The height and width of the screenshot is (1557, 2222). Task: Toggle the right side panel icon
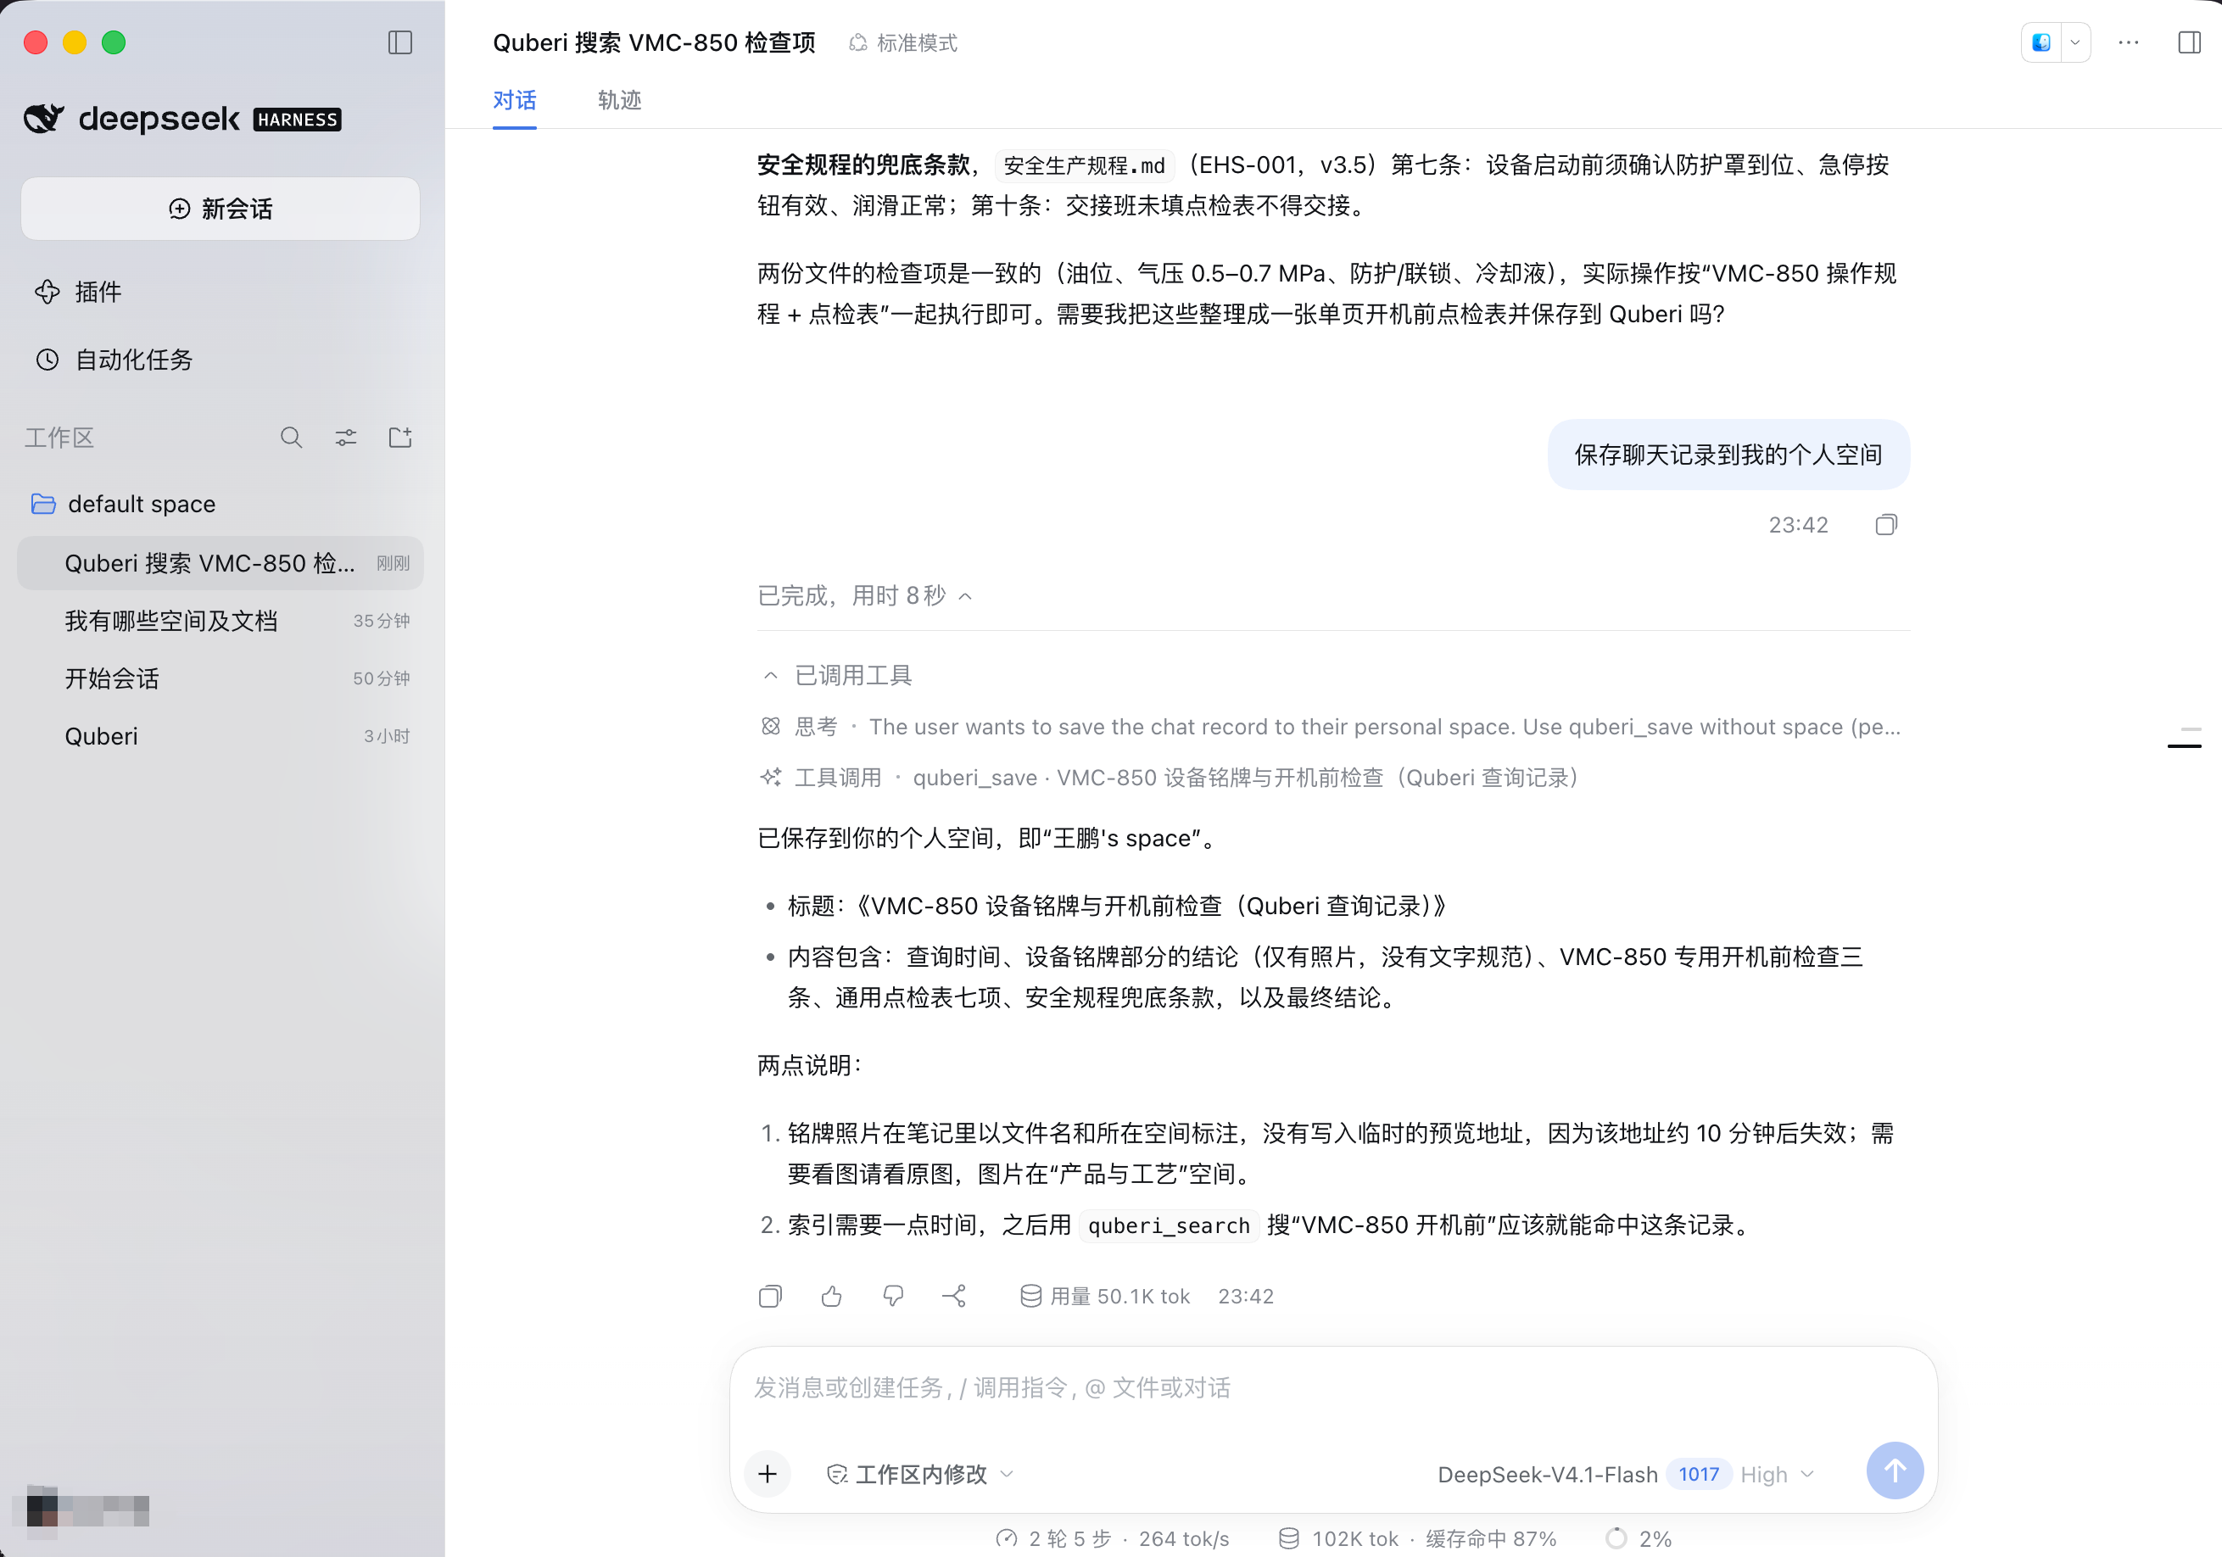coord(2189,42)
